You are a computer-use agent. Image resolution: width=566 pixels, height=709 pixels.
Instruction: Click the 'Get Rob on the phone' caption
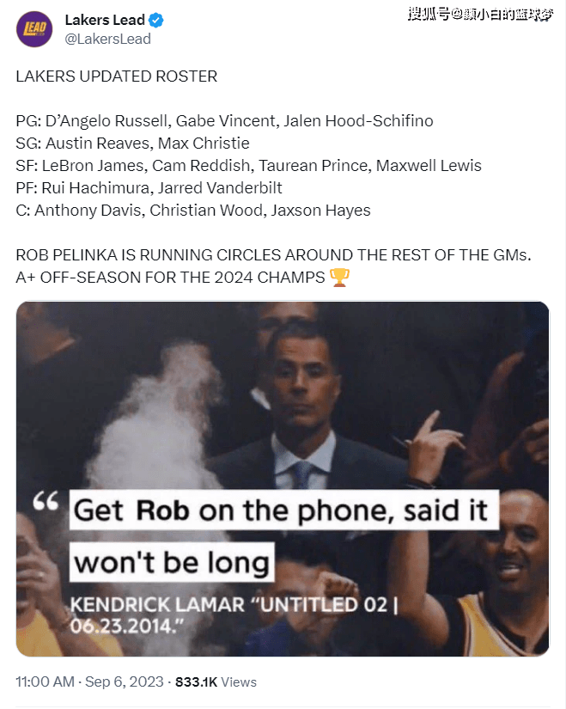tap(284, 510)
